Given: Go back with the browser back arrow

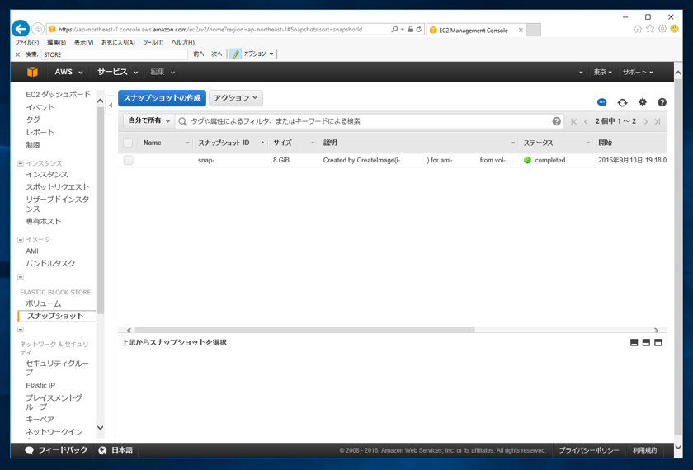Looking at the screenshot, I should 21,29.
